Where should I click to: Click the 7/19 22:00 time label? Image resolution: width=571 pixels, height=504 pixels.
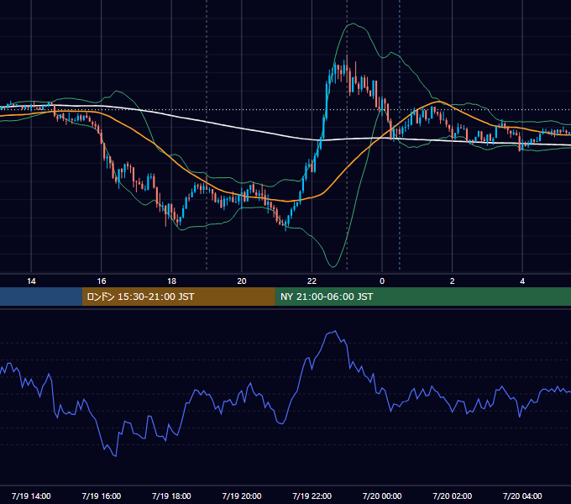(312, 496)
